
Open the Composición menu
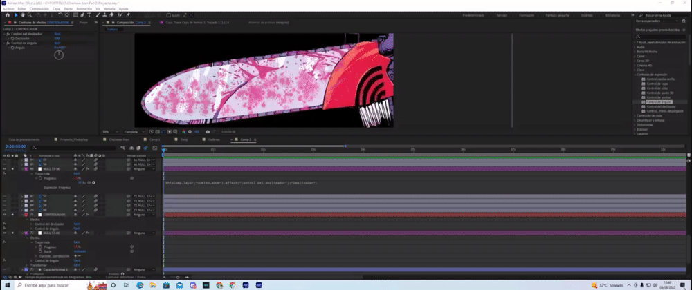click(39, 9)
